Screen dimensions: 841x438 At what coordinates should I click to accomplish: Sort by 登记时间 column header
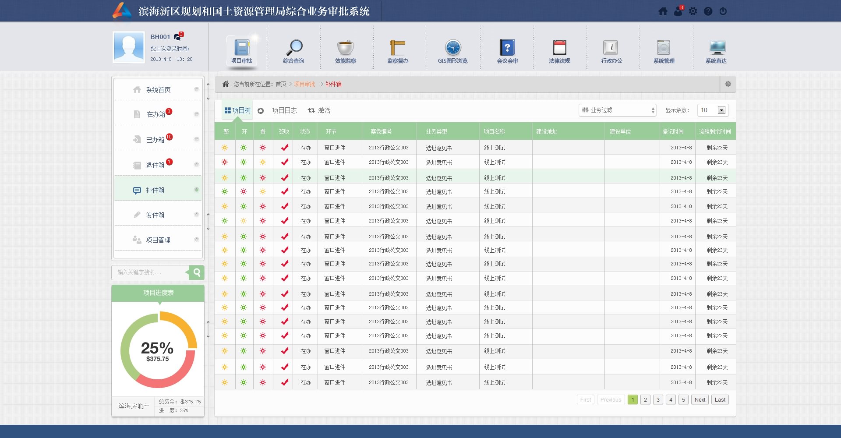[673, 131]
